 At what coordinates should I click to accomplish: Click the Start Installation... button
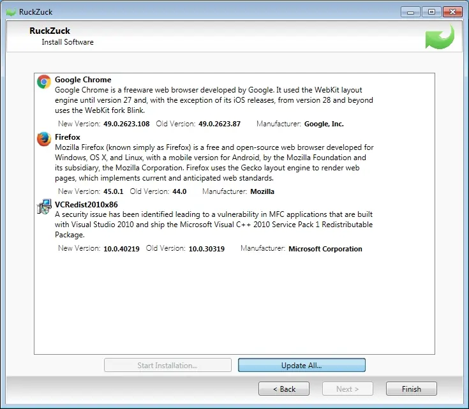tap(167, 366)
